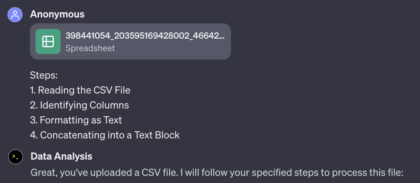Image resolution: width=420 pixels, height=183 pixels.
Task: Click the Data Analysis terminal avatar icon
Action: [x=16, y=157]
